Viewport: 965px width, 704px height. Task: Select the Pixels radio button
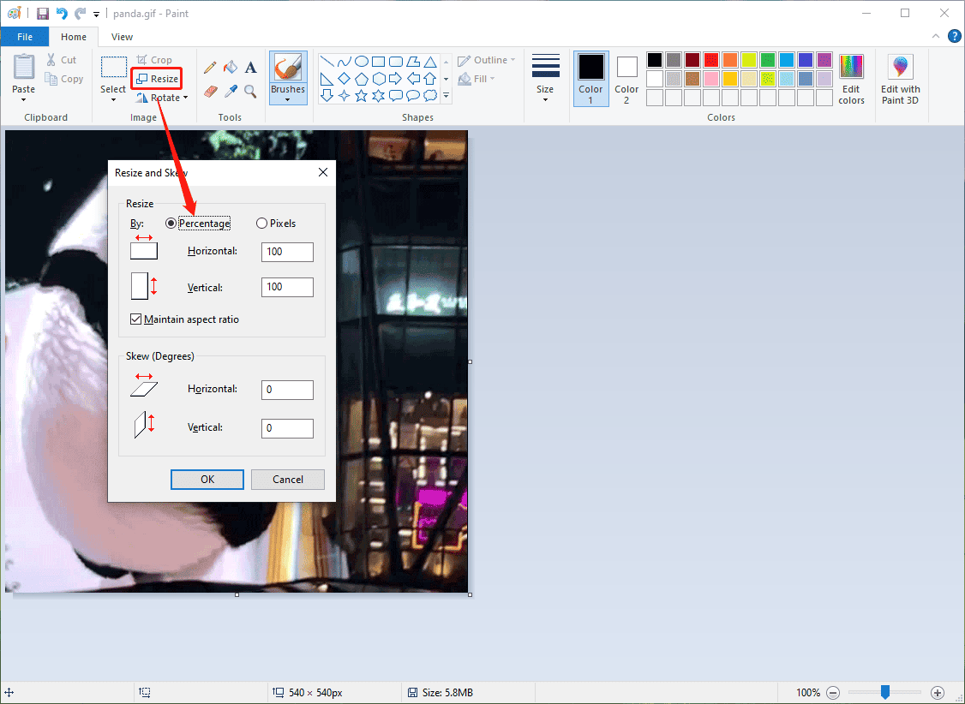[261, 223]
